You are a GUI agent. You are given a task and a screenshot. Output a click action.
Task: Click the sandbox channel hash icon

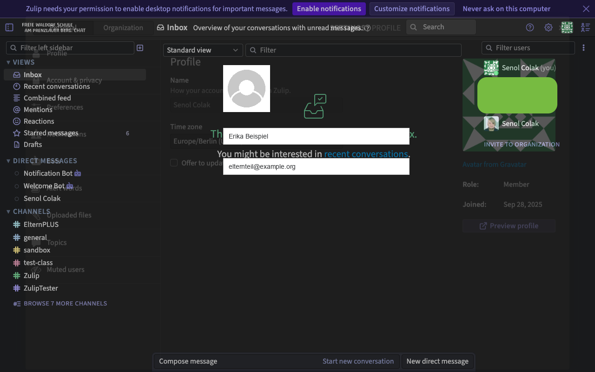[x=17, y=250]
